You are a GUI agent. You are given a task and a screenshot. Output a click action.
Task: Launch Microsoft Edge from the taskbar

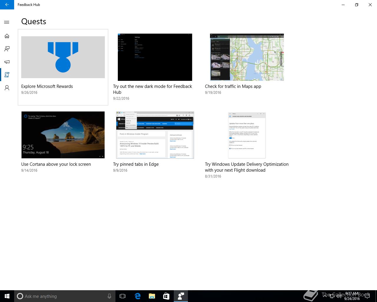point(138,296)
